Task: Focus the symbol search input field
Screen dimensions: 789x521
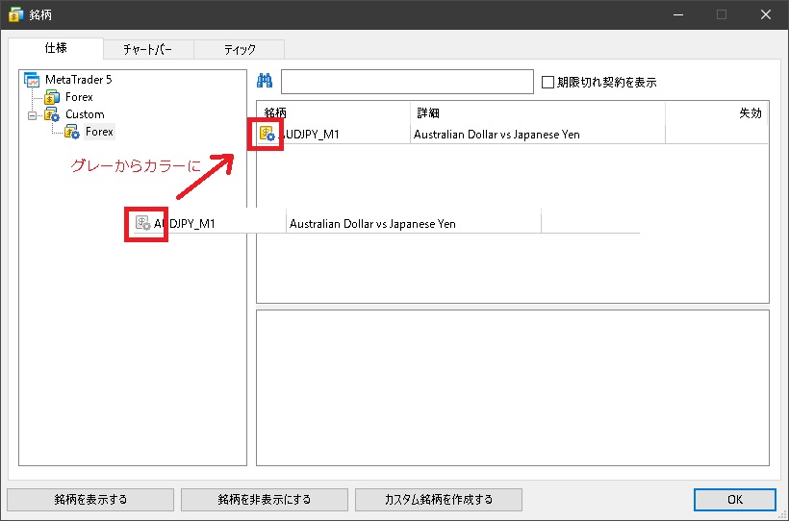Action: click(x=407, y=82)
